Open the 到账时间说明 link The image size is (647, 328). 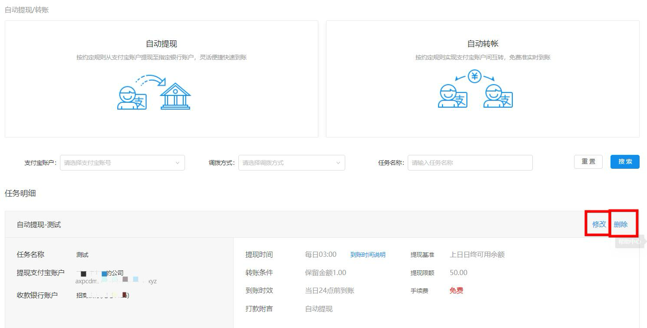pos(368,255)
